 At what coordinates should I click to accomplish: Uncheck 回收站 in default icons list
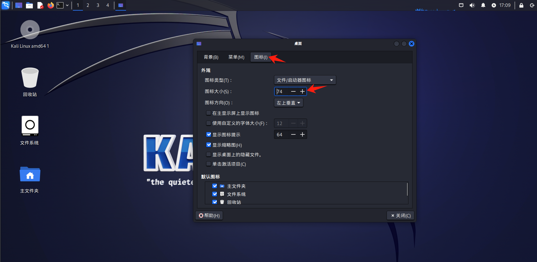tap(215, 202)
